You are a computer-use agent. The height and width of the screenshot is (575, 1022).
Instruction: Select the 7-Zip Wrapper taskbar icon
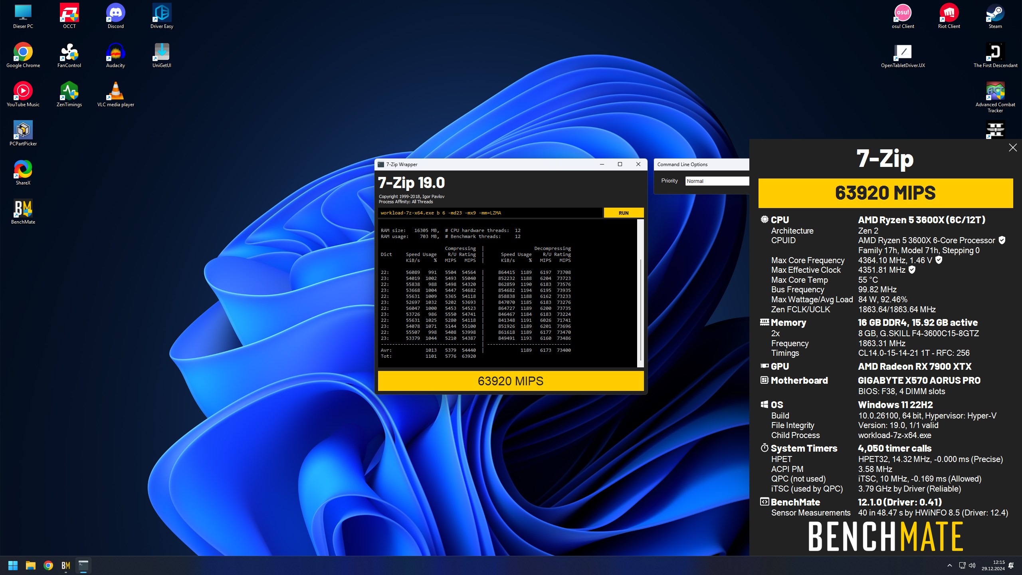(83, 565)
